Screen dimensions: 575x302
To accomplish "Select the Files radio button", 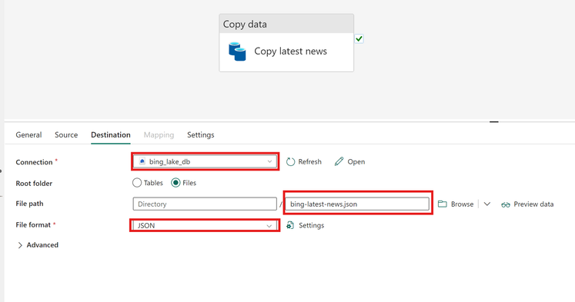I will 176,183.
